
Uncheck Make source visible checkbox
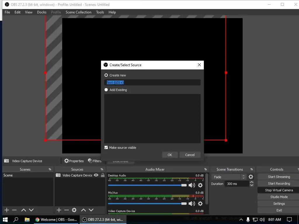tap(106, 147)
